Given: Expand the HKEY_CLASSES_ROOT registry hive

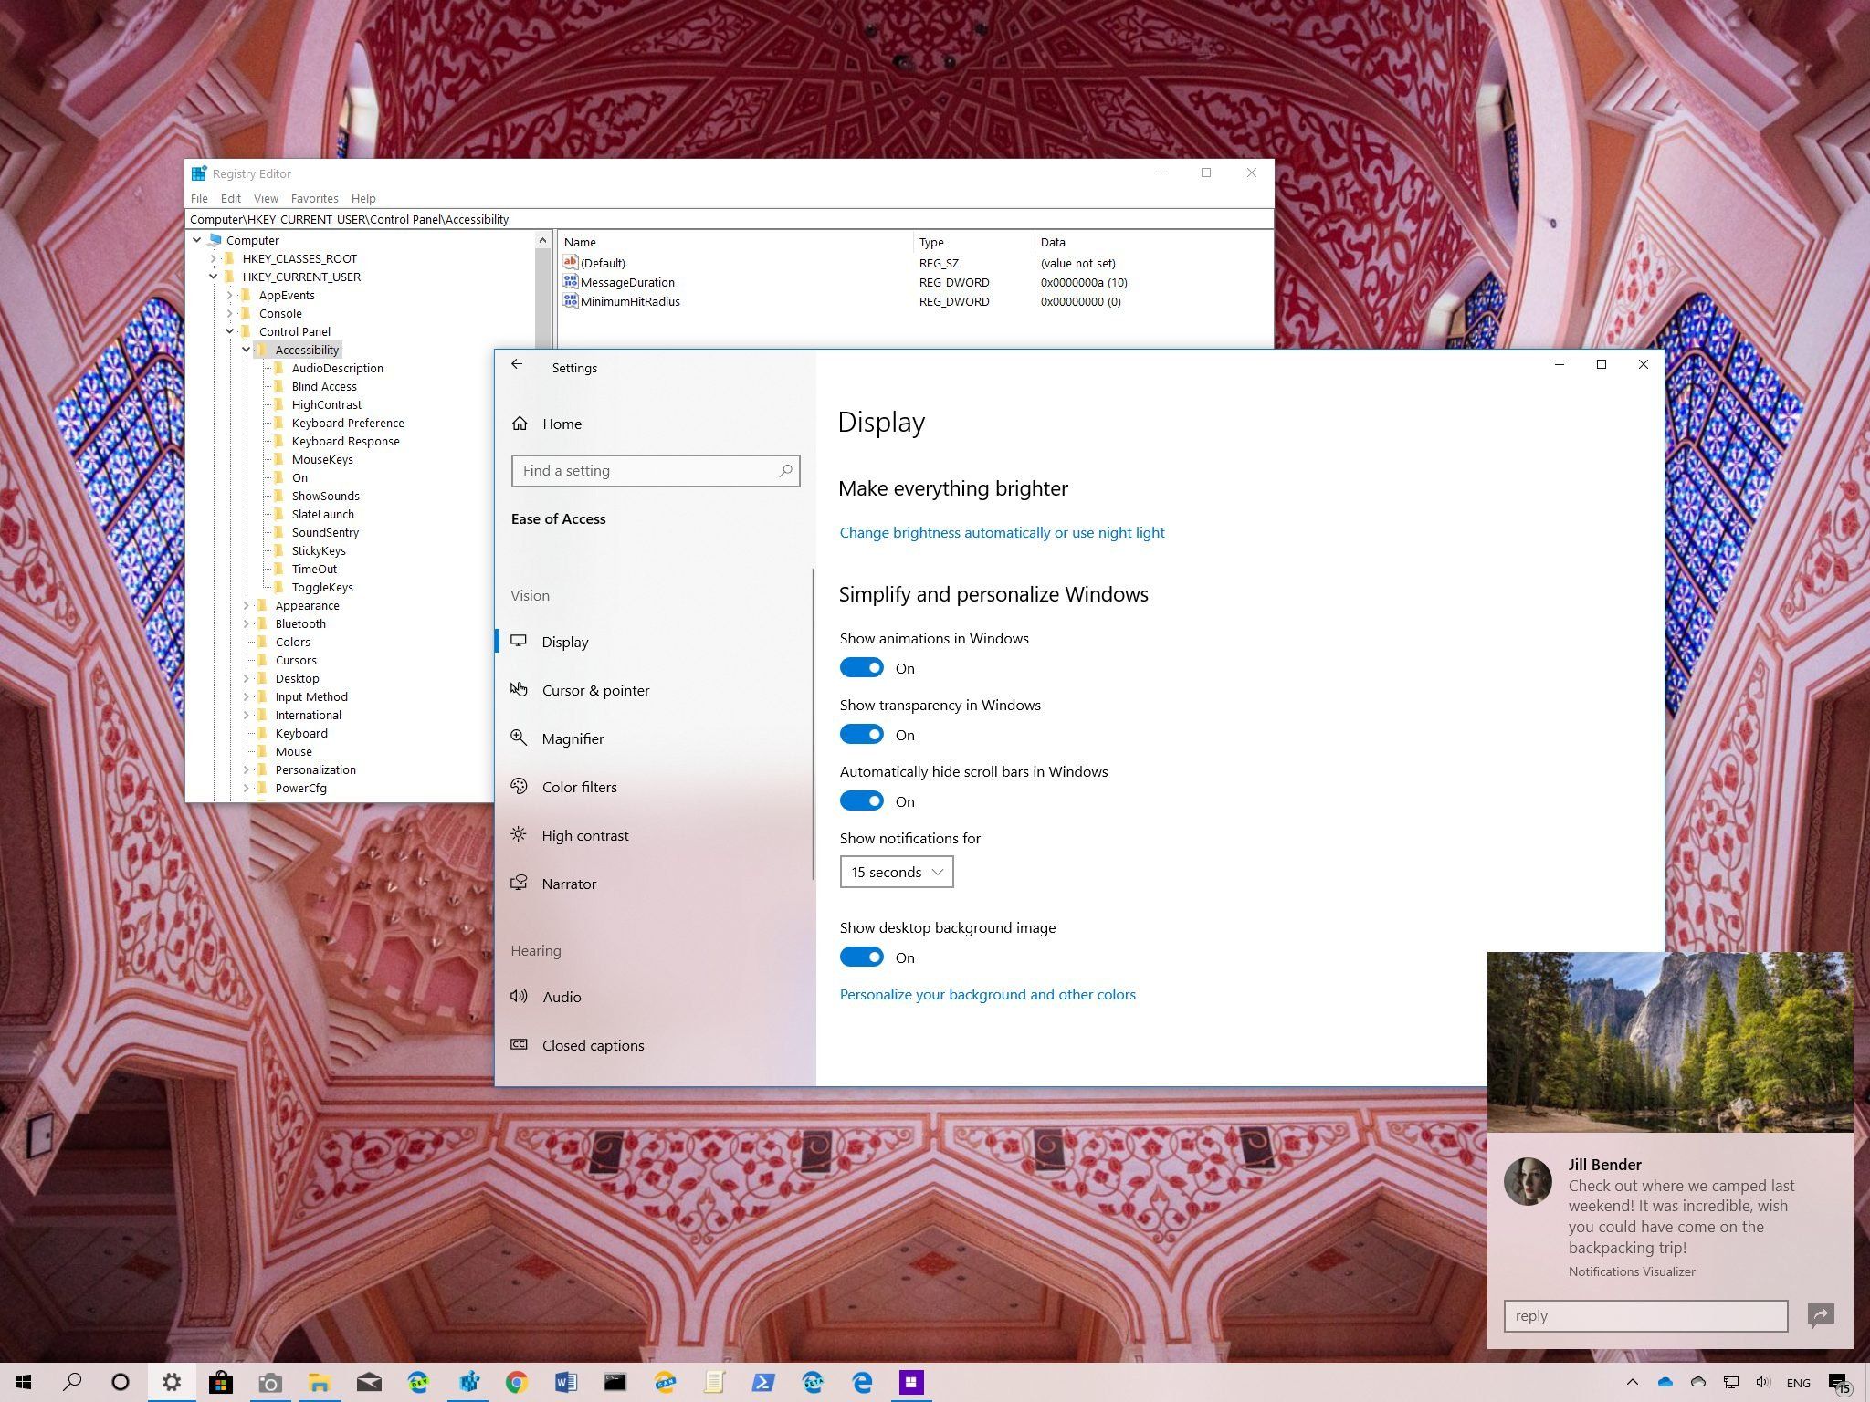Looking at the screenshot, I should click(213, 258).
